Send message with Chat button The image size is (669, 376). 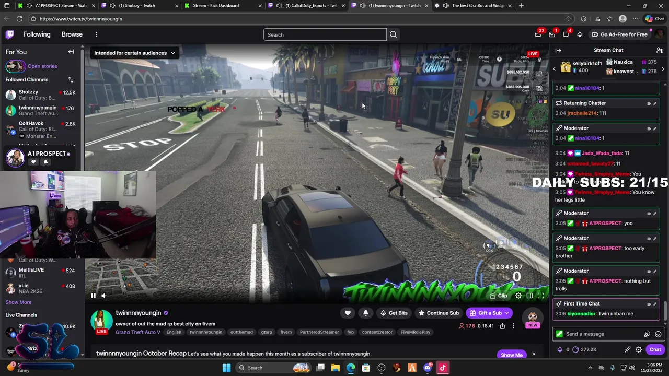[655, 349]
